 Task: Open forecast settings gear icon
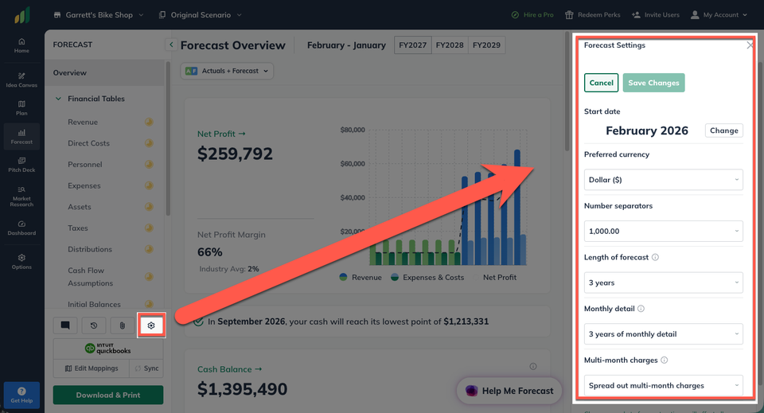point(151,325)
